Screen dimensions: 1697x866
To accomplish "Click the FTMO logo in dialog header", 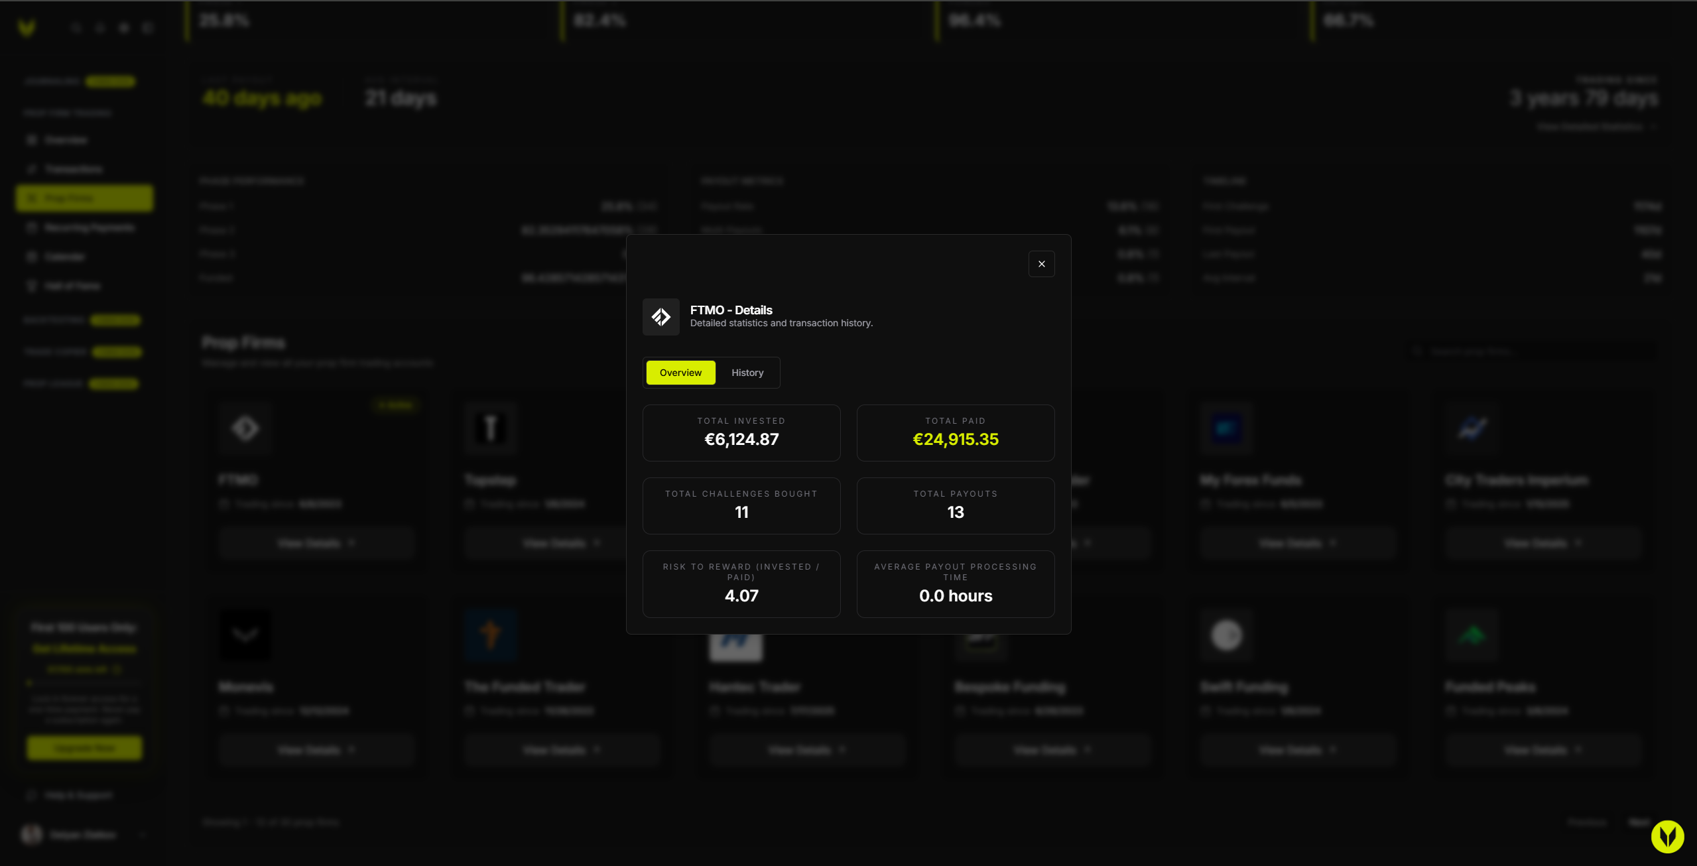I will click(660, 317).
